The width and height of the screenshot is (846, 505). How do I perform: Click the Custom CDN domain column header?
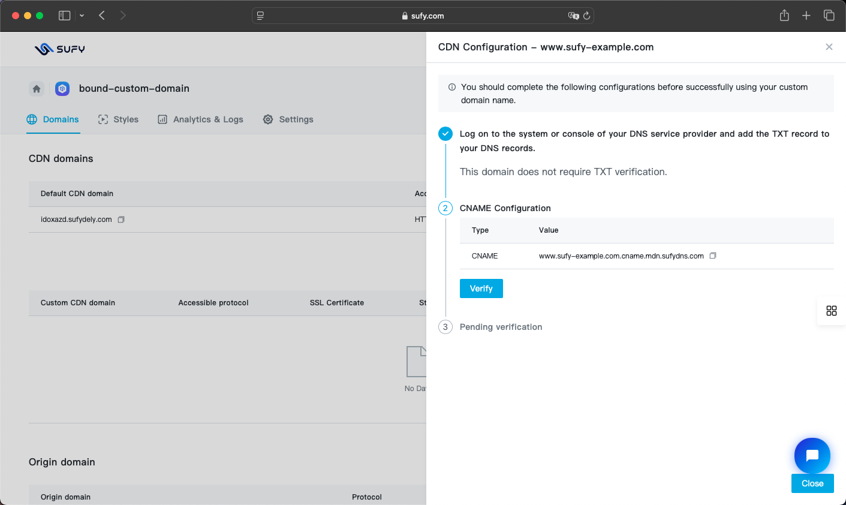(78, 303)
